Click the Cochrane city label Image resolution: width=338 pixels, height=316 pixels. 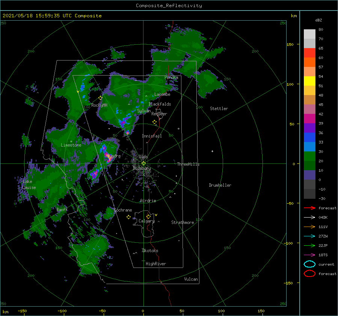click(123, 210)
